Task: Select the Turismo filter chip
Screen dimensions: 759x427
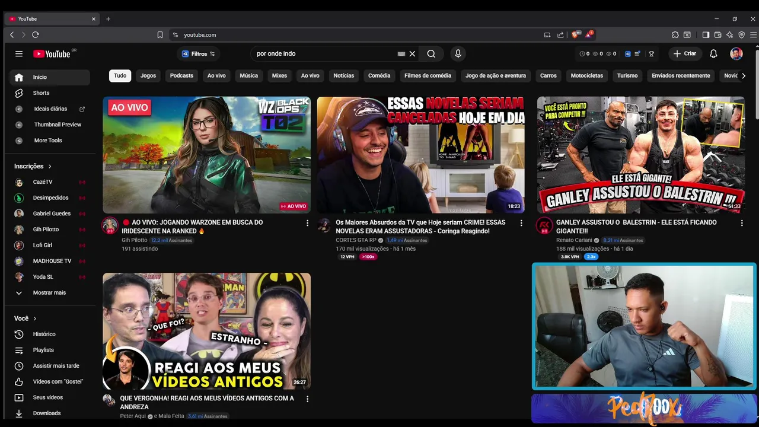Action: click(627, 76)
